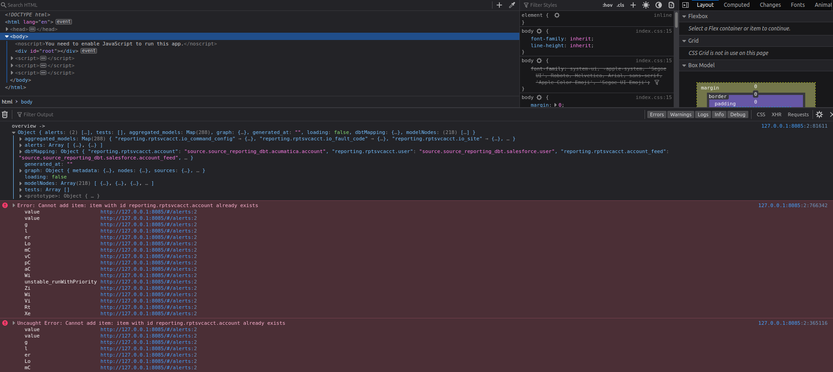The image size is (833, 372).
Task: Enable the XHR console filter
Action: (777, 114)
